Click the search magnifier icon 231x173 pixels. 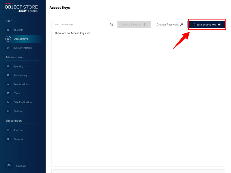coord(111,25)
